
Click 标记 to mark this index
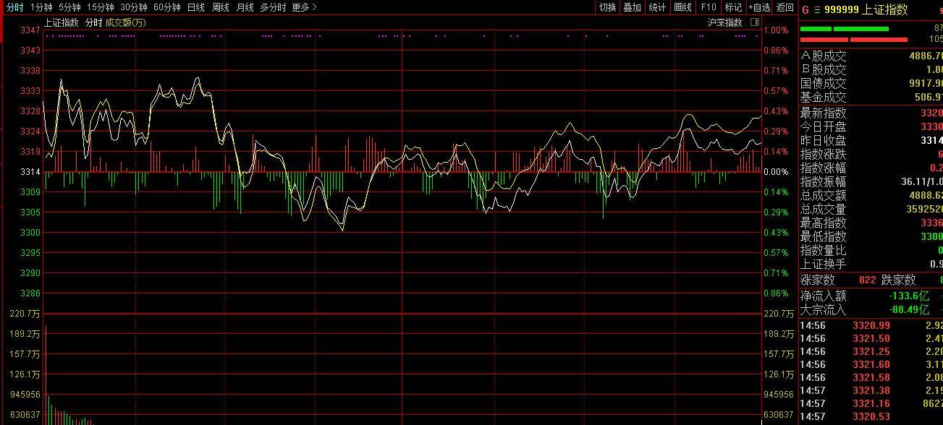[733, 7]
